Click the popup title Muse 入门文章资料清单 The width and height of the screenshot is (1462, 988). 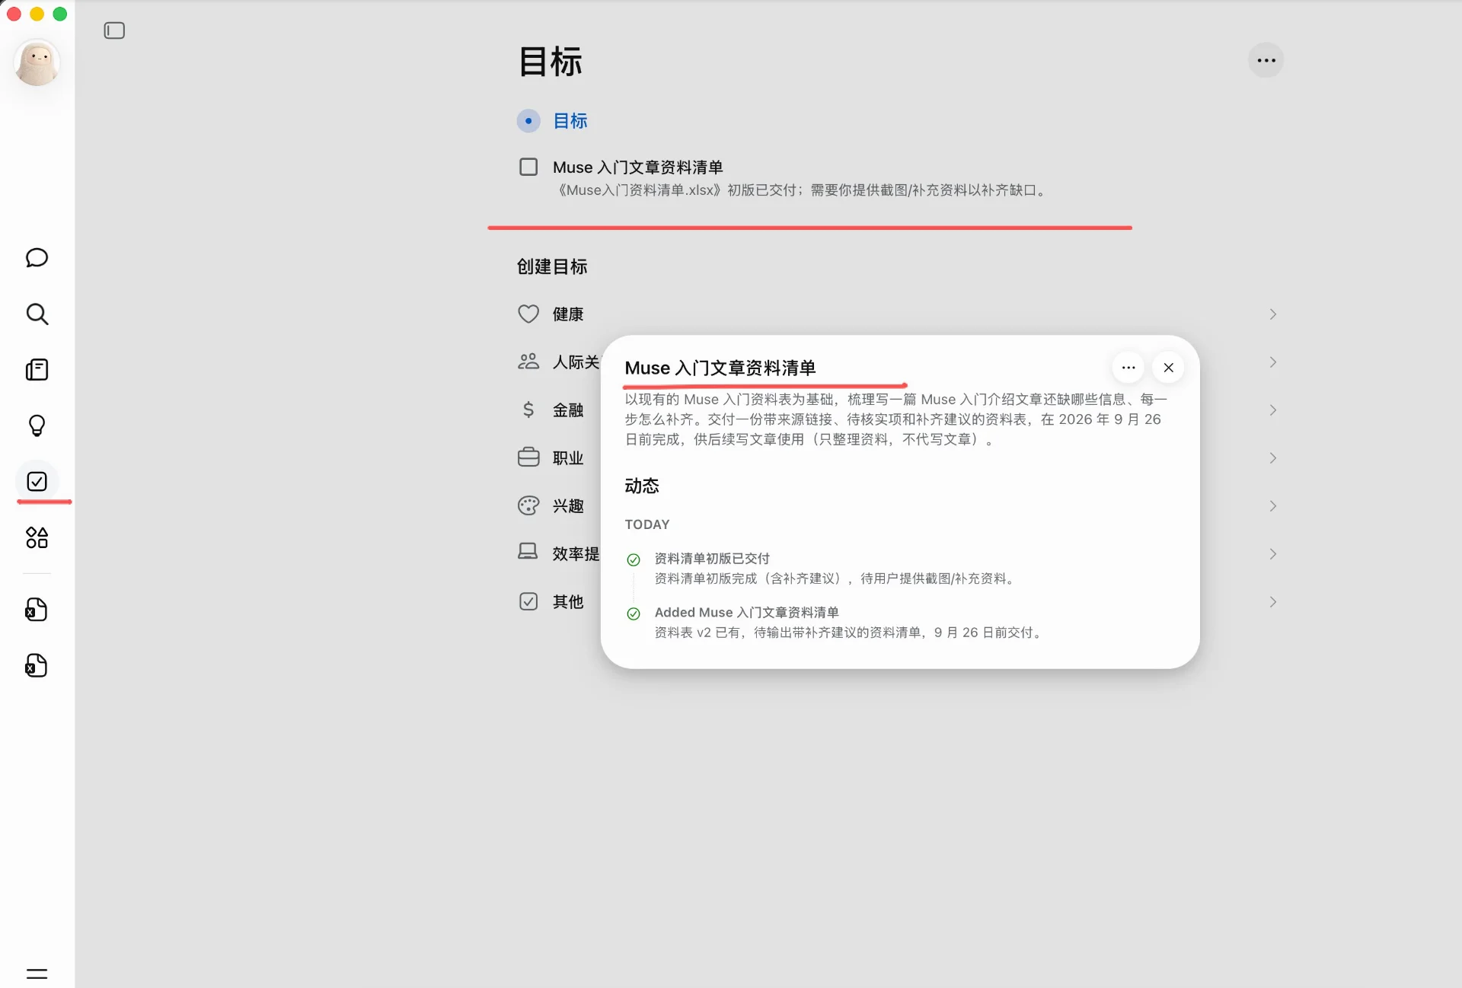coord(720,368)
